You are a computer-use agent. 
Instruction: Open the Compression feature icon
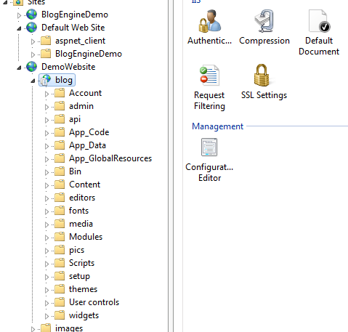264,21
